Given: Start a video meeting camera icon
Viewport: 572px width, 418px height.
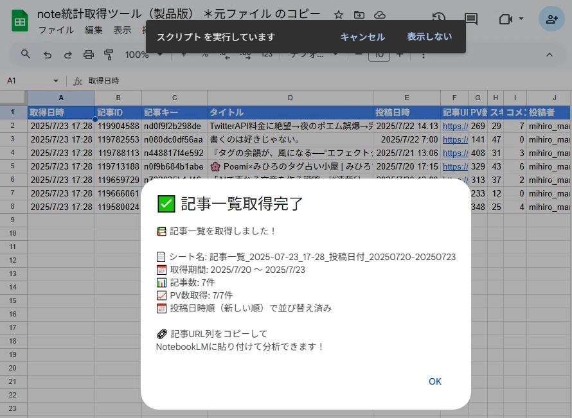Looking at the screenshot, I should (506, 19).
